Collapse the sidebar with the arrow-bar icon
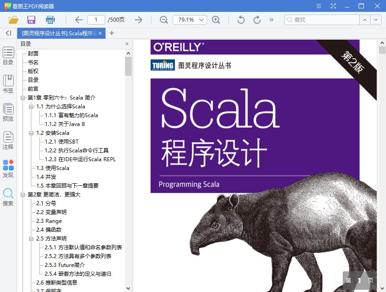386x292 pixels. pyautogui.click(x=8, y=33)
